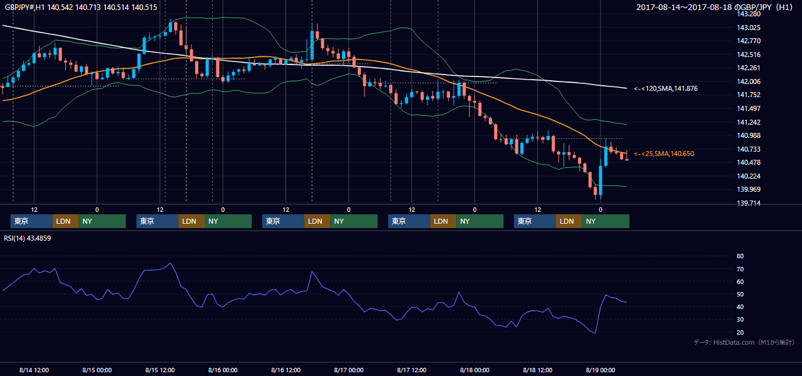The image size is (802, 376).
Task: Select the 8/18 00:00 time label
Action: pos(474,370)
